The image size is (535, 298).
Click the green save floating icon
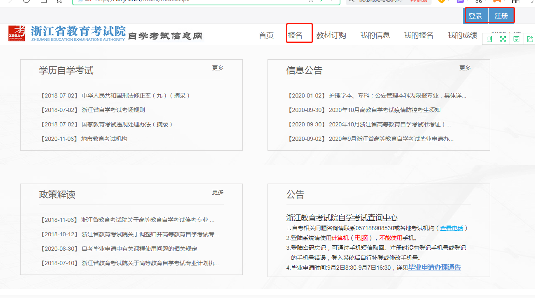click(x=516, y=39)
